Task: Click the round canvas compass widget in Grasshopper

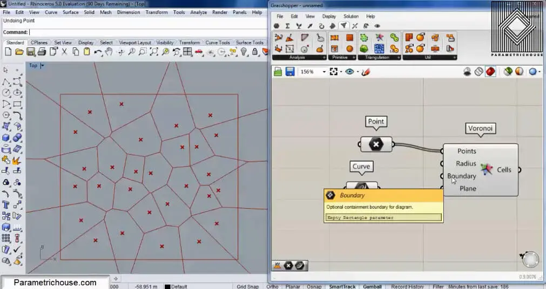Action: point(530,260)
